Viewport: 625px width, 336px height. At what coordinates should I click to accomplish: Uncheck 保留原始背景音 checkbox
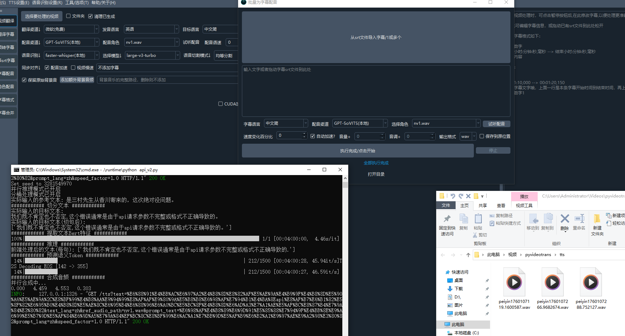(24, 80)
